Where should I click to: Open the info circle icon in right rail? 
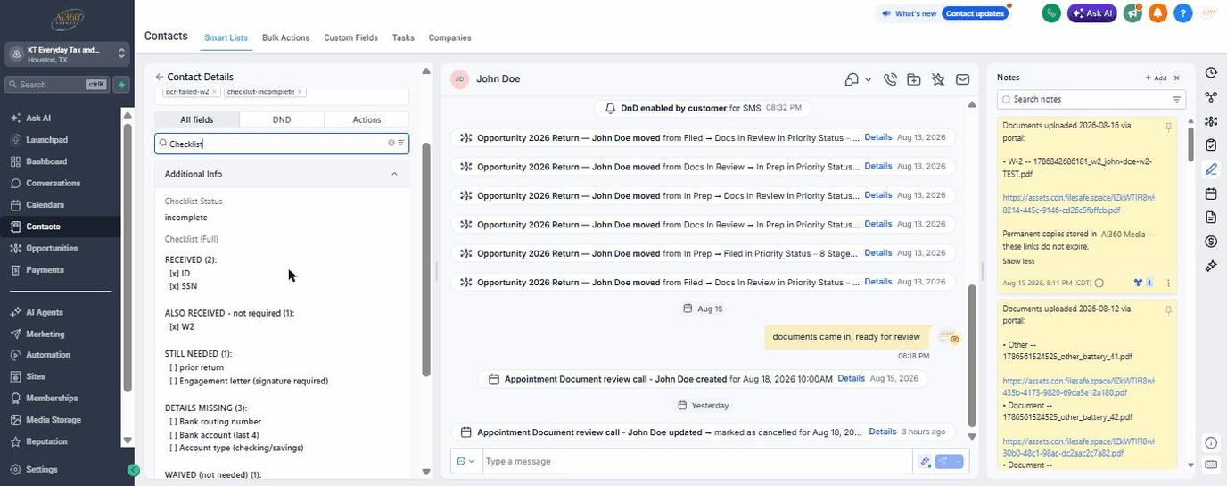[1211, 443]
